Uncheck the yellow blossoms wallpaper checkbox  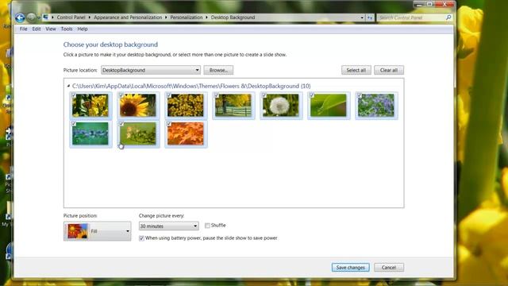click(x=169, y=95)
